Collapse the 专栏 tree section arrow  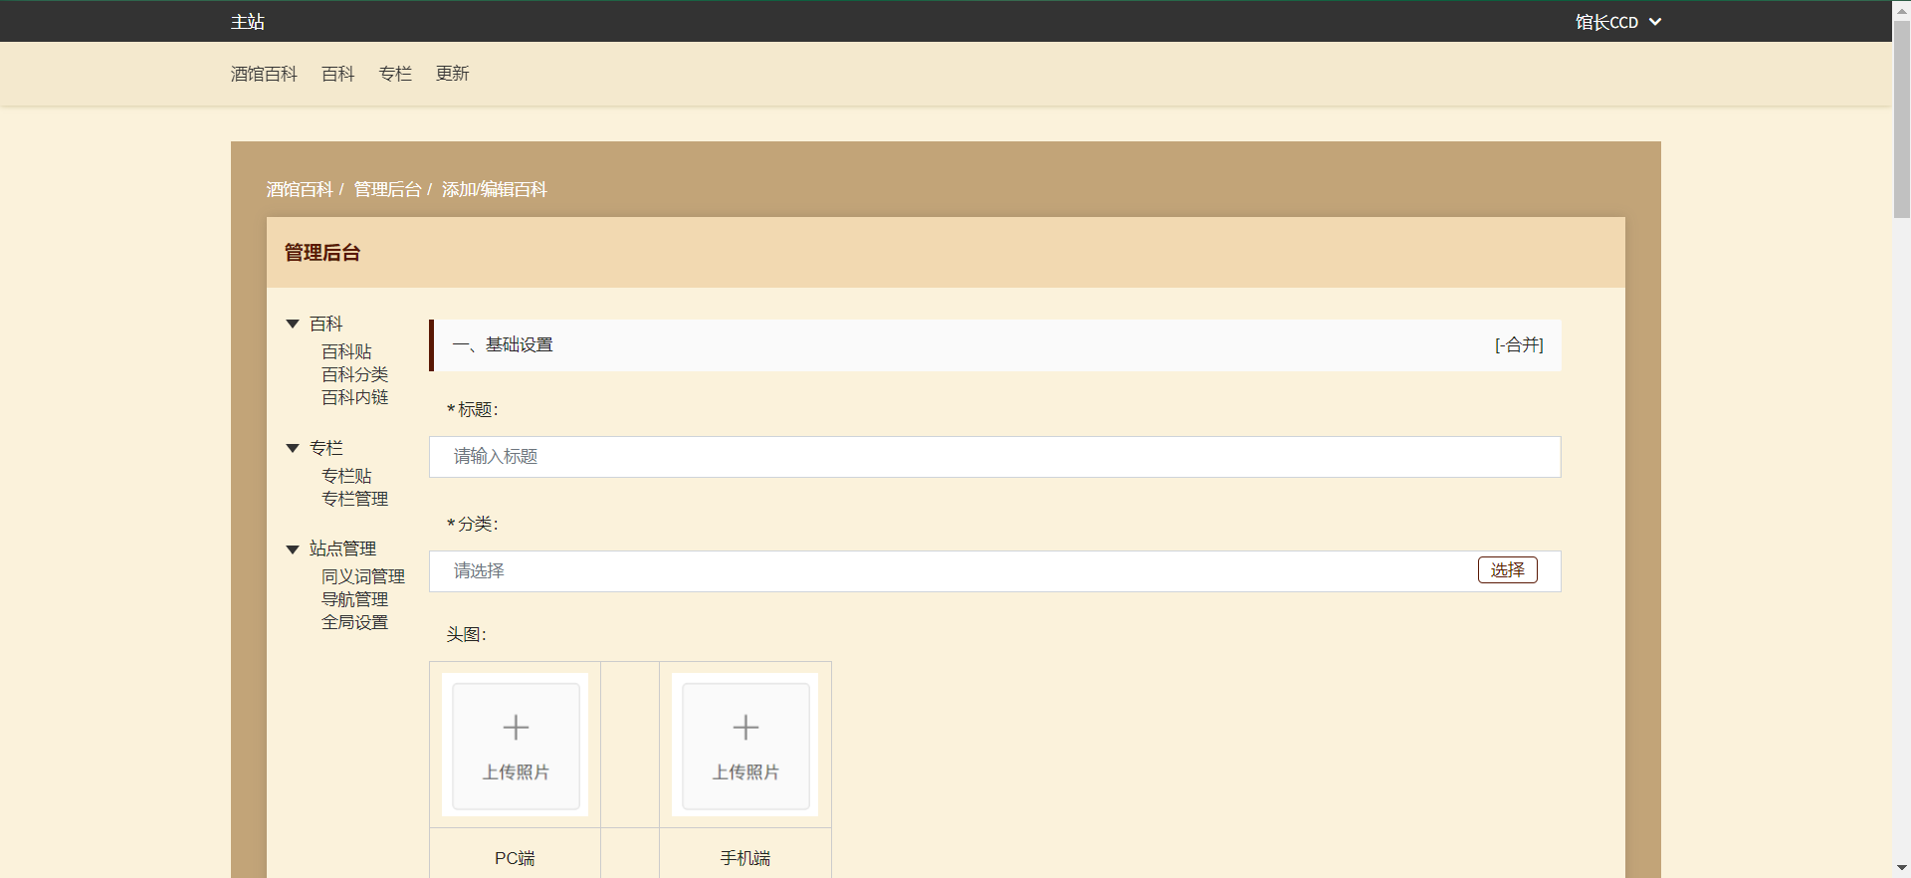(293, 449)
